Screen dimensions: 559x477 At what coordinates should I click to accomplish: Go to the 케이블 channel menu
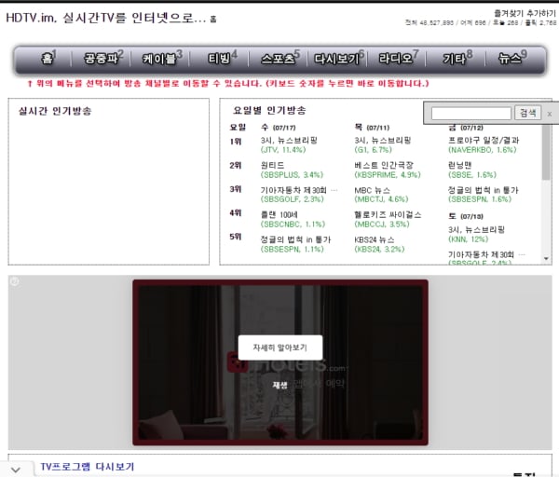(160, 59)
